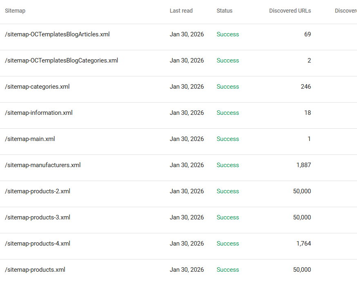This screenshot has height=284, width=357.
Task: Click the 246 discovered URLs count
Action: 306,87
